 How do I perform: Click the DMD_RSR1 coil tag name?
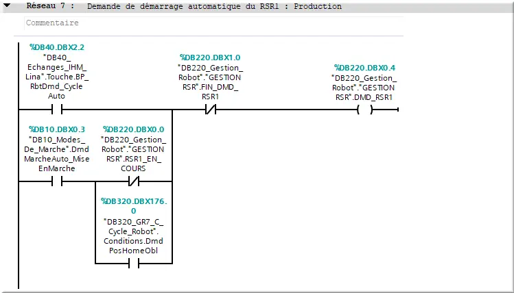pos(364,88)
